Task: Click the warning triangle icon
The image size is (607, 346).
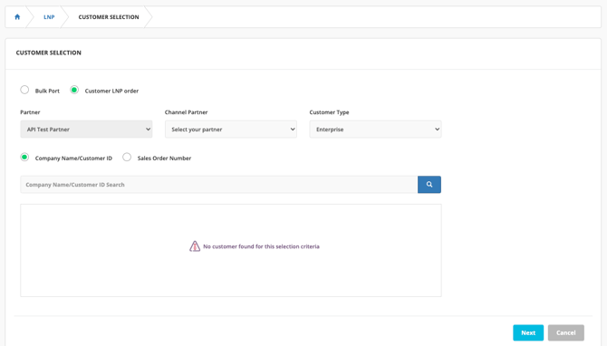Action: pyautogui.click(x=195, y=246)
